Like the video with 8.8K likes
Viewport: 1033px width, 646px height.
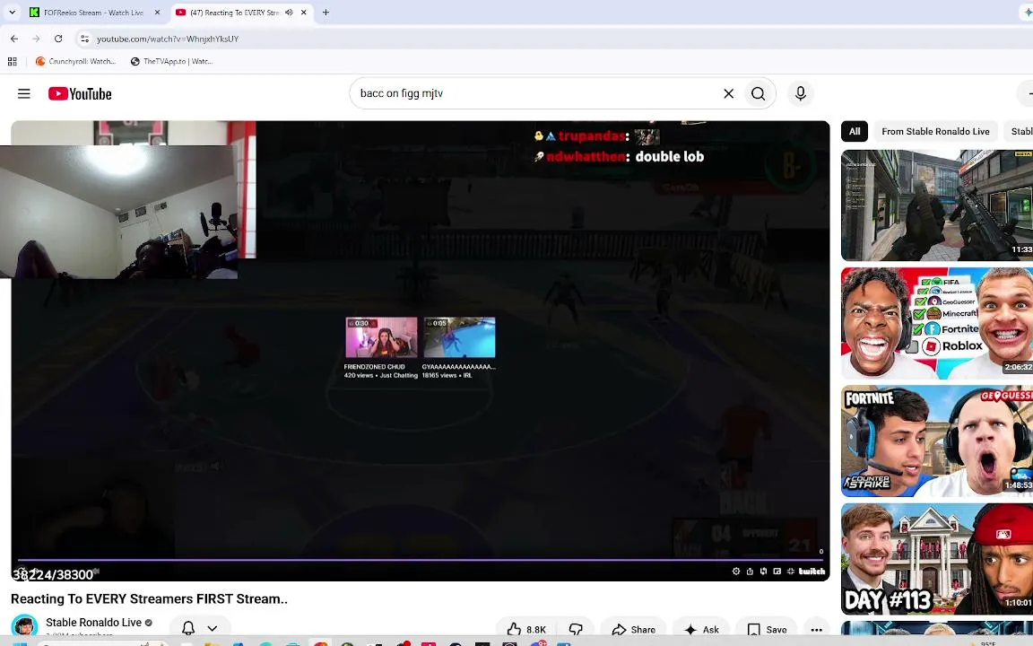point(526,630)
